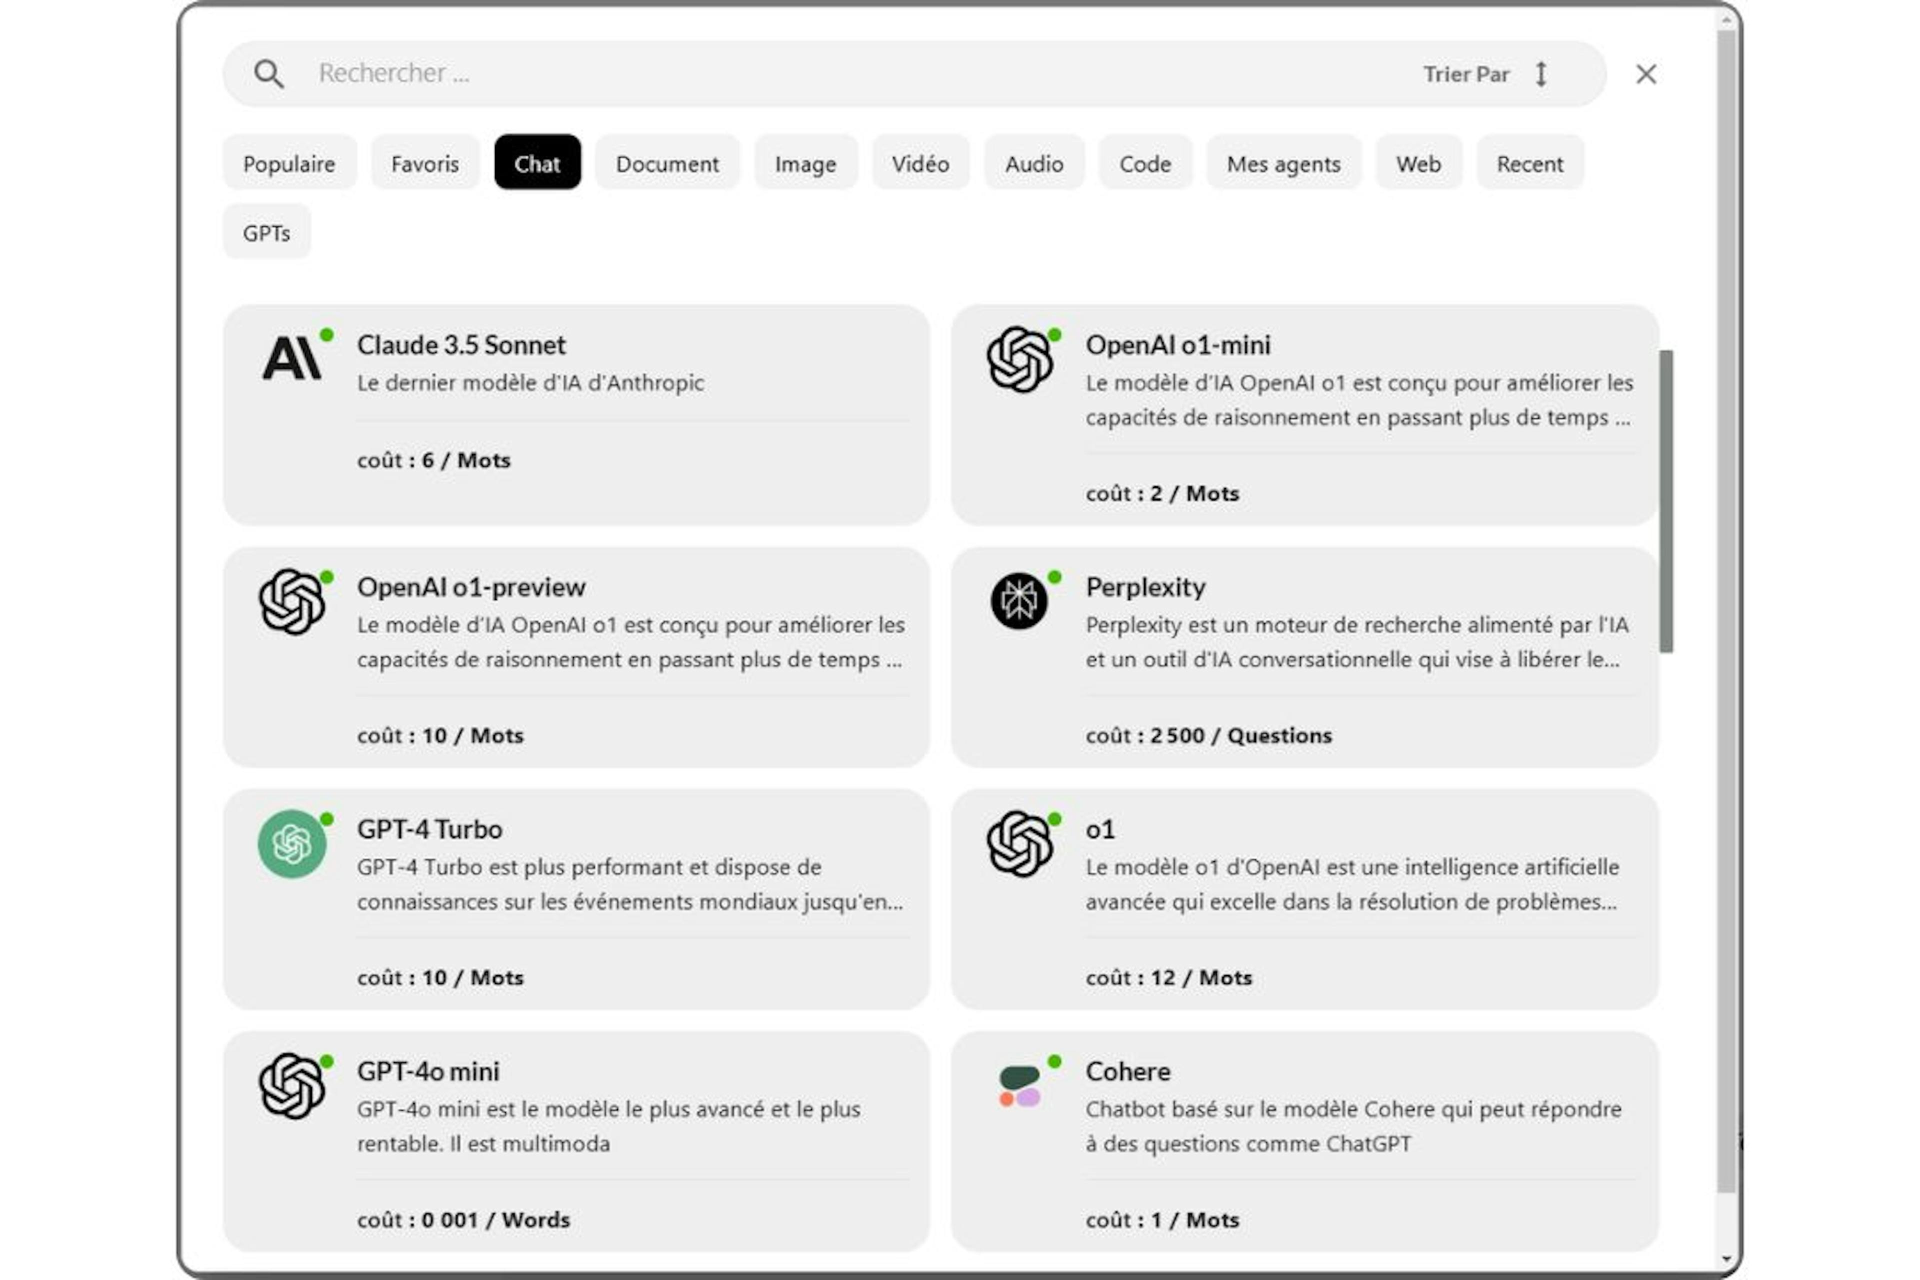Click 'coût : 12 / Mots' text
The height and width of the screenshot is (1280, 1920).
[1168, 977]
